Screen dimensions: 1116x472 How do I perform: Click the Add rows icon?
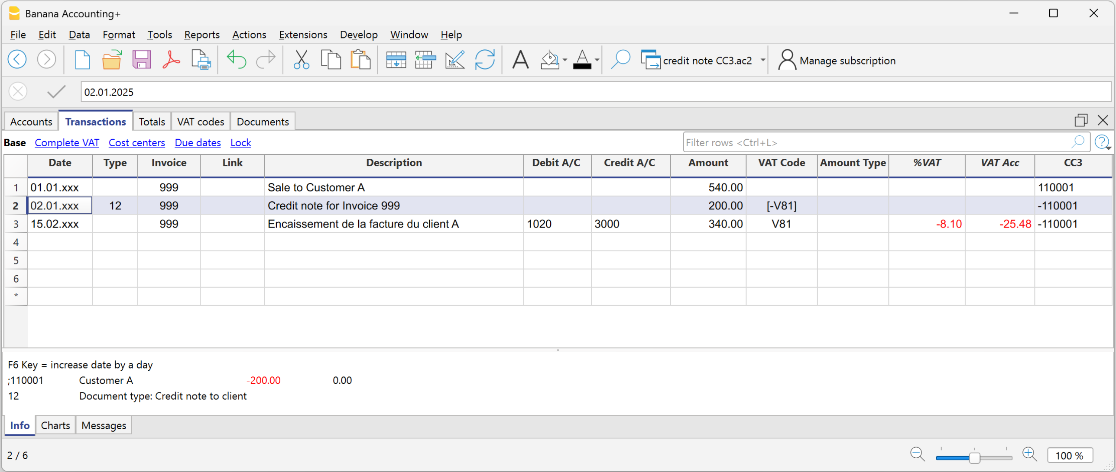point(396,60)
